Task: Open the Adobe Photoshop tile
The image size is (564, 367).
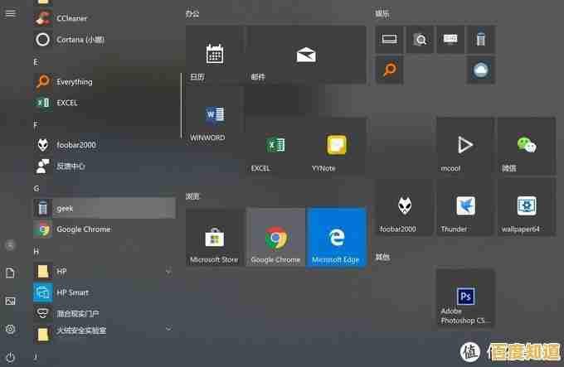Action: 465,297
